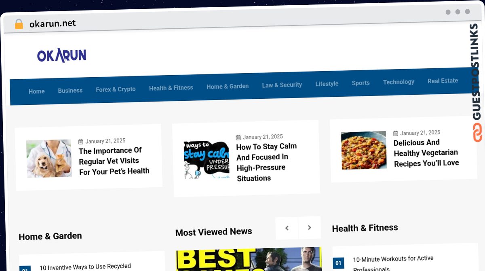Click the calendar icon before the stay calm date

[x=238, y=138]
